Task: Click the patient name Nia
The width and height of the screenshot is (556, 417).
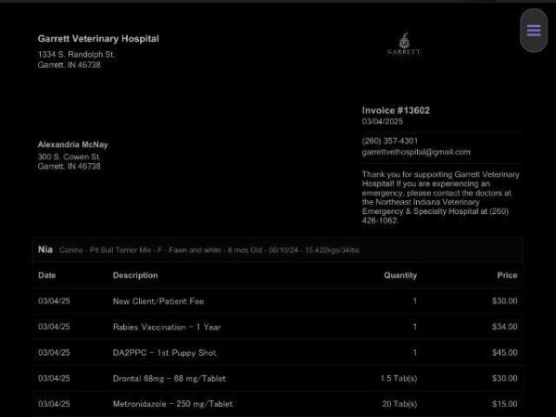Action: click(x=45, y=250)
